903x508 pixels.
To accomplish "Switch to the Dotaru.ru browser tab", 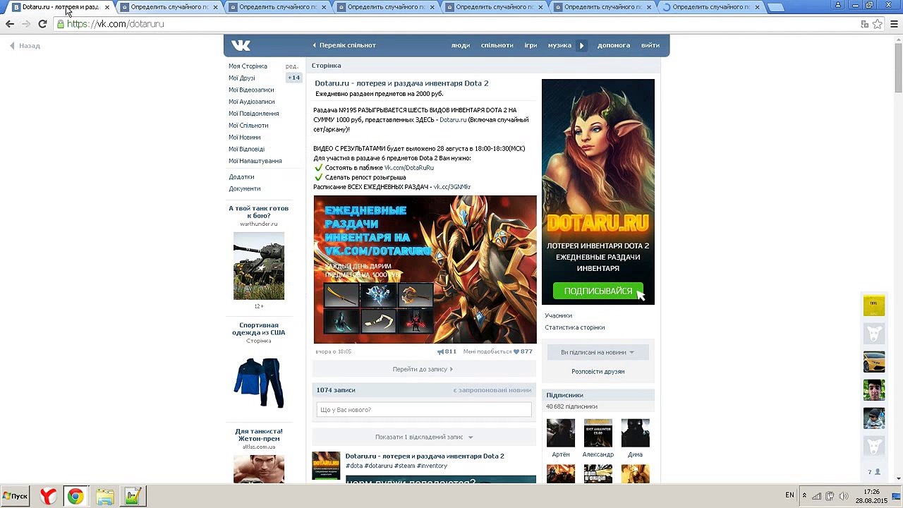I will [x=61, y=8].
